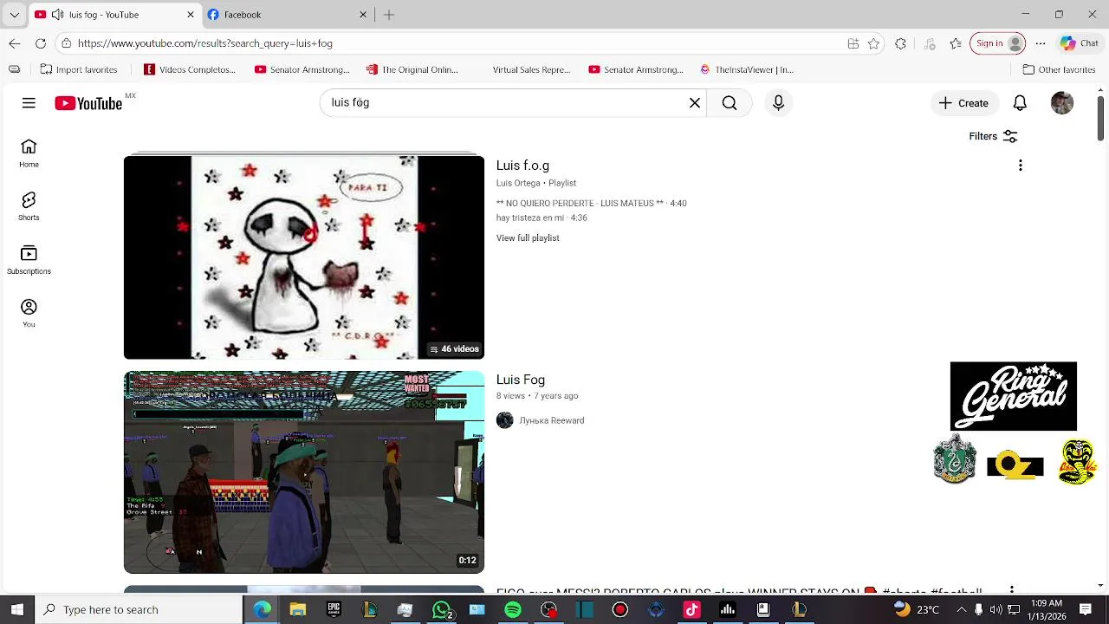This screenshot has width=1109, height=624.
Task: Refresh the page
Action: [x=40, y=43]
